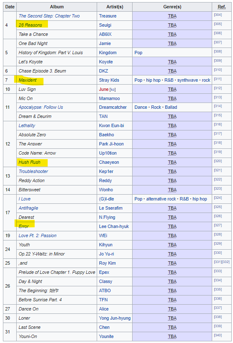Open reference citation [311]
Screen dimensions: 233x343
pos(218,79)
